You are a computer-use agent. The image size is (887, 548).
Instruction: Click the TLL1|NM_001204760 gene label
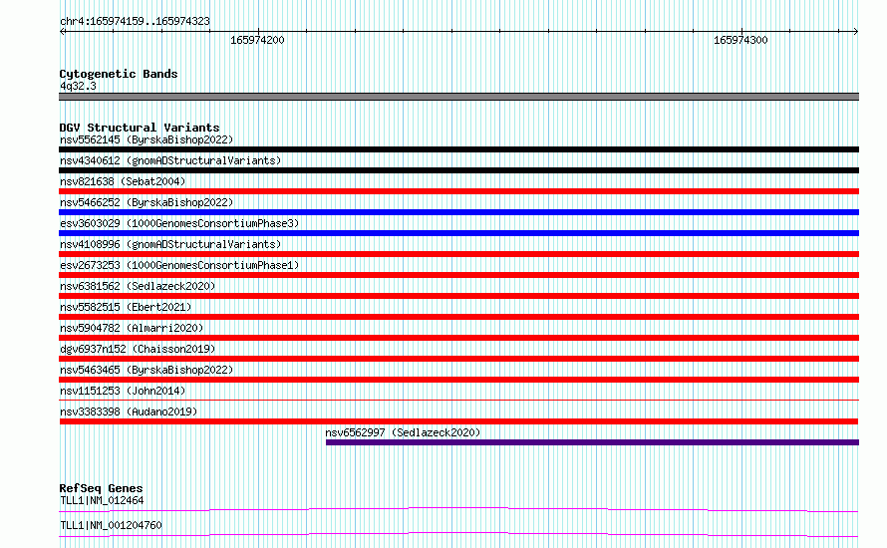click(x=111, y=525)
